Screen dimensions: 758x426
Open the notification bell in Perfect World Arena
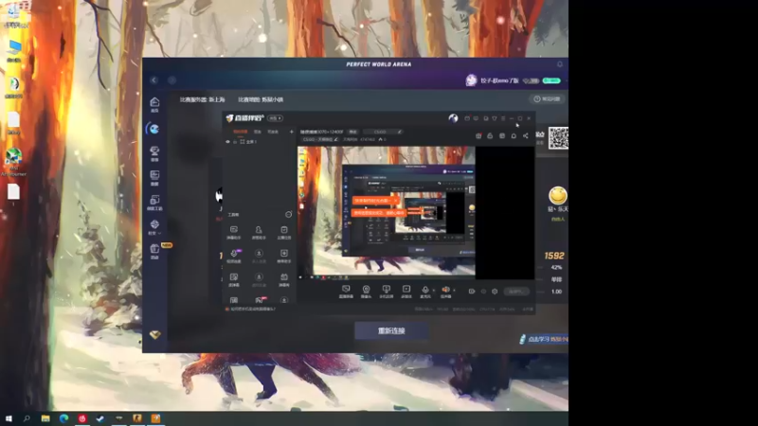point(560,64)
